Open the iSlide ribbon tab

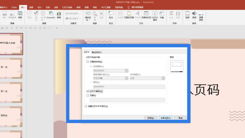pos(14,7)
